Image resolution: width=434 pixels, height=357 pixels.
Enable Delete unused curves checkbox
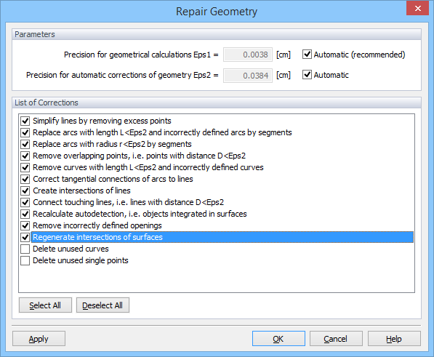(25, 249)
